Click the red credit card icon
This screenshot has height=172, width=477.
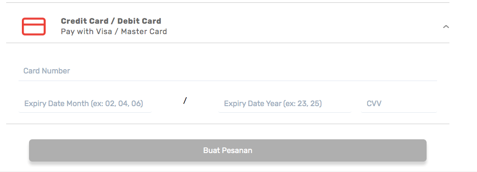[34, 27]
